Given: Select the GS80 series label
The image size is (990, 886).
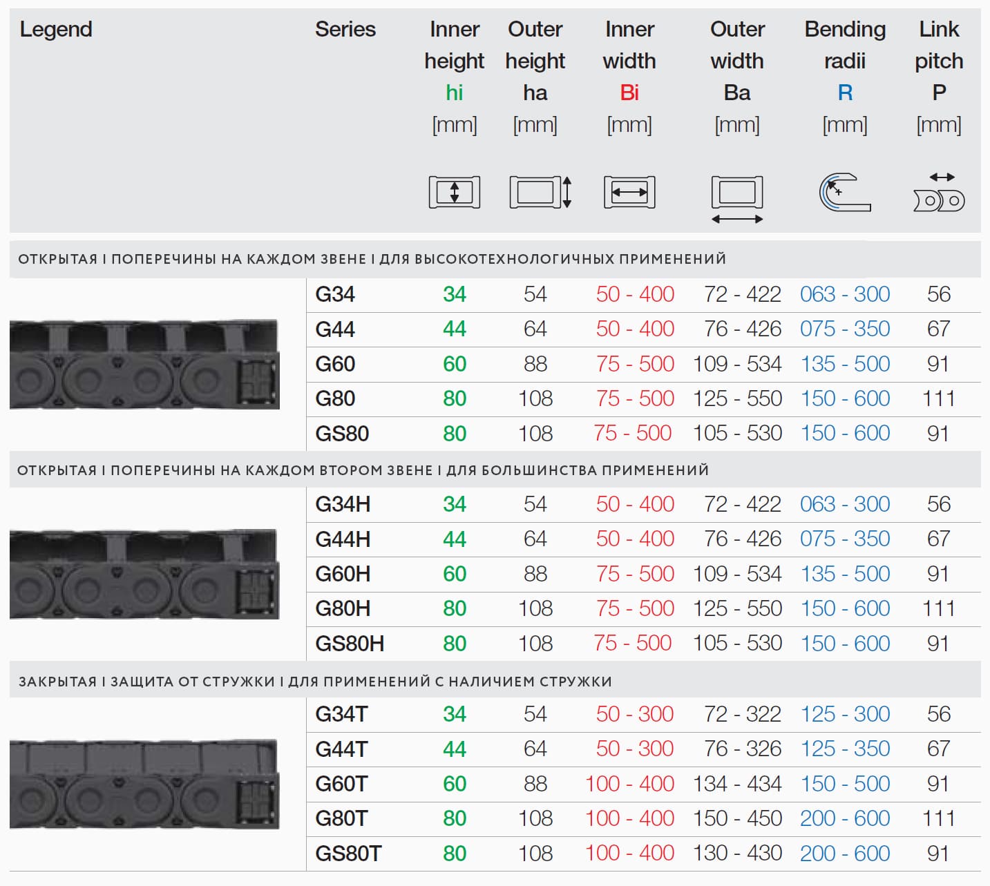Looking at the screenshot, I should (x=342, y=434).
